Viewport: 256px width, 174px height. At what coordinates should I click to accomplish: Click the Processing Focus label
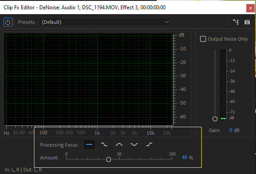[x=59, y=145]
